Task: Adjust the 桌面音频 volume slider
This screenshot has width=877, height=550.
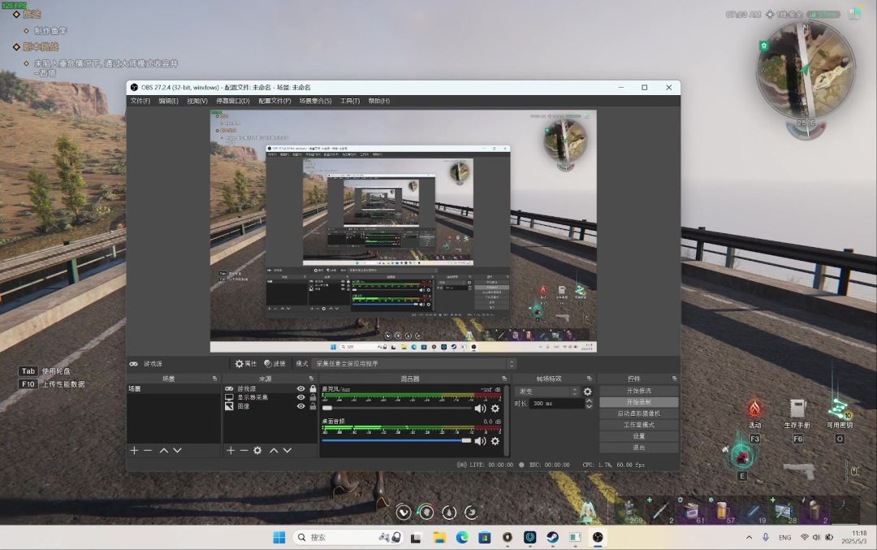Action: tap(396, 441)
